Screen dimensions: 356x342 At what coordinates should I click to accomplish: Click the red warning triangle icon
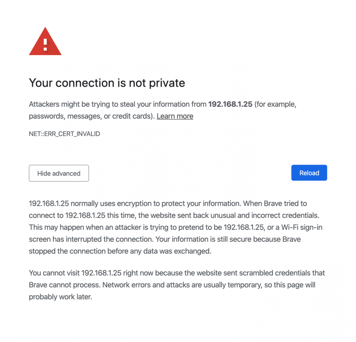pyautogui.click(x=45, y=41)
